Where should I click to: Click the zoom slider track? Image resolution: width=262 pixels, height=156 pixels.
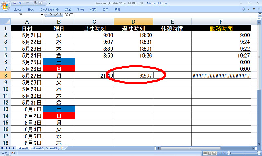[244, 153]
